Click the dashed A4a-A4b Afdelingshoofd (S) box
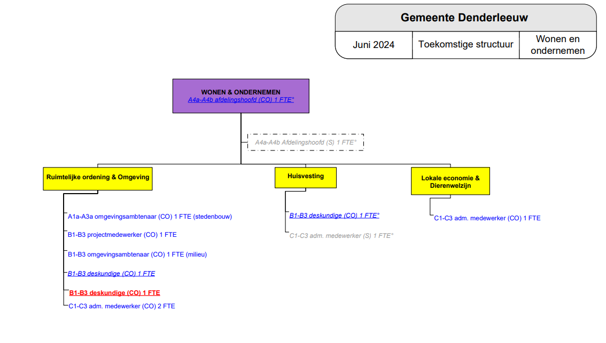Viewport: 606px width, 343px height. [x=305, y=142]
